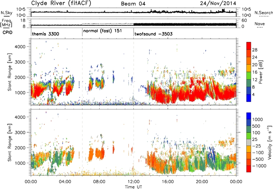Select the 'Freq. [MHz]' axis label

point(6,23)
